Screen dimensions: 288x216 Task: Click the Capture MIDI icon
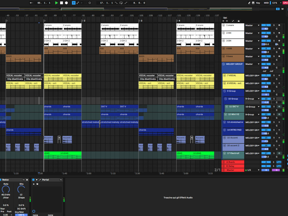click(86, 3)
